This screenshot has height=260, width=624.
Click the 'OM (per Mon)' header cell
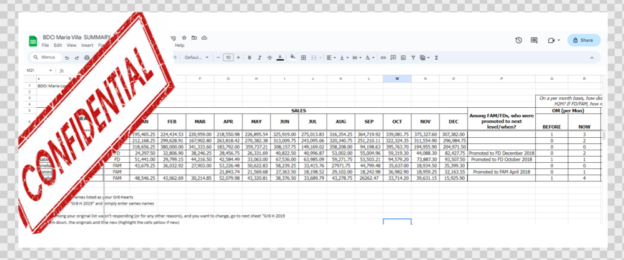(568, 111)
